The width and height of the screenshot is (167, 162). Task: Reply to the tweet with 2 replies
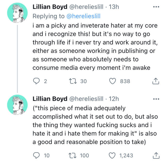click(36, 81)
